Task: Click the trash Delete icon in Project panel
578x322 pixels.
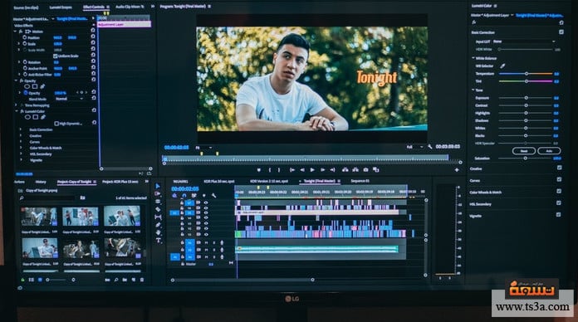Action: point(142,280)
